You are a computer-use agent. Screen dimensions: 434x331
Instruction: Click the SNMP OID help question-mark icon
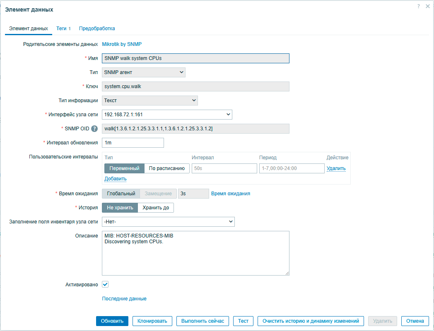tap(94, 129)
